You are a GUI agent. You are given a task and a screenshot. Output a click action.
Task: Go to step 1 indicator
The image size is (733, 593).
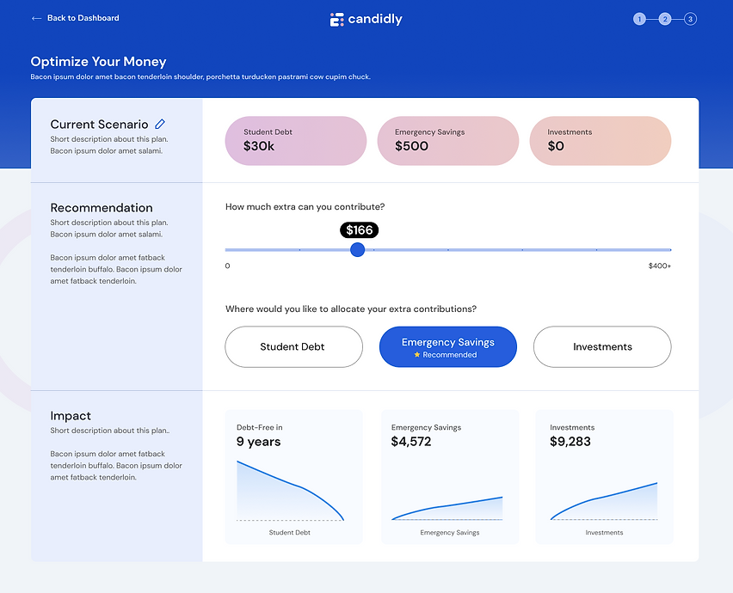pos(639,19)
